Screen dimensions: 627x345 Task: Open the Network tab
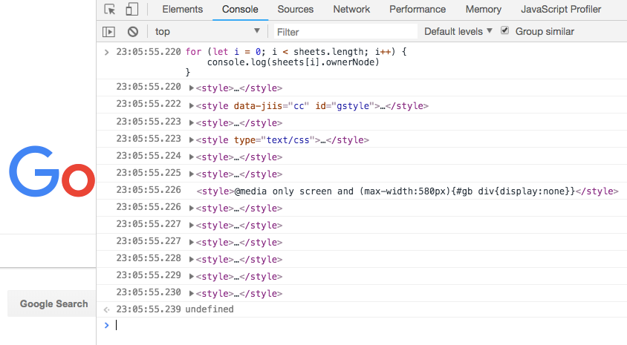tap(351, 10)
